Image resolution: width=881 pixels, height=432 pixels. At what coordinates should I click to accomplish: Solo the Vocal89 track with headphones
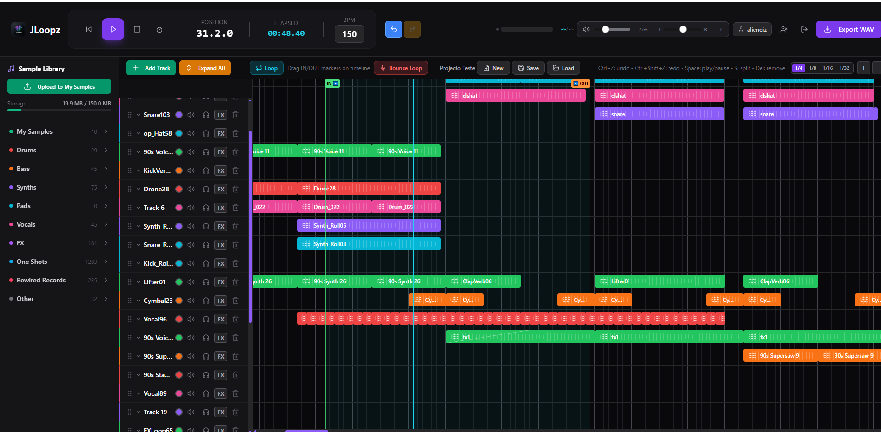(x=206, y=393)
